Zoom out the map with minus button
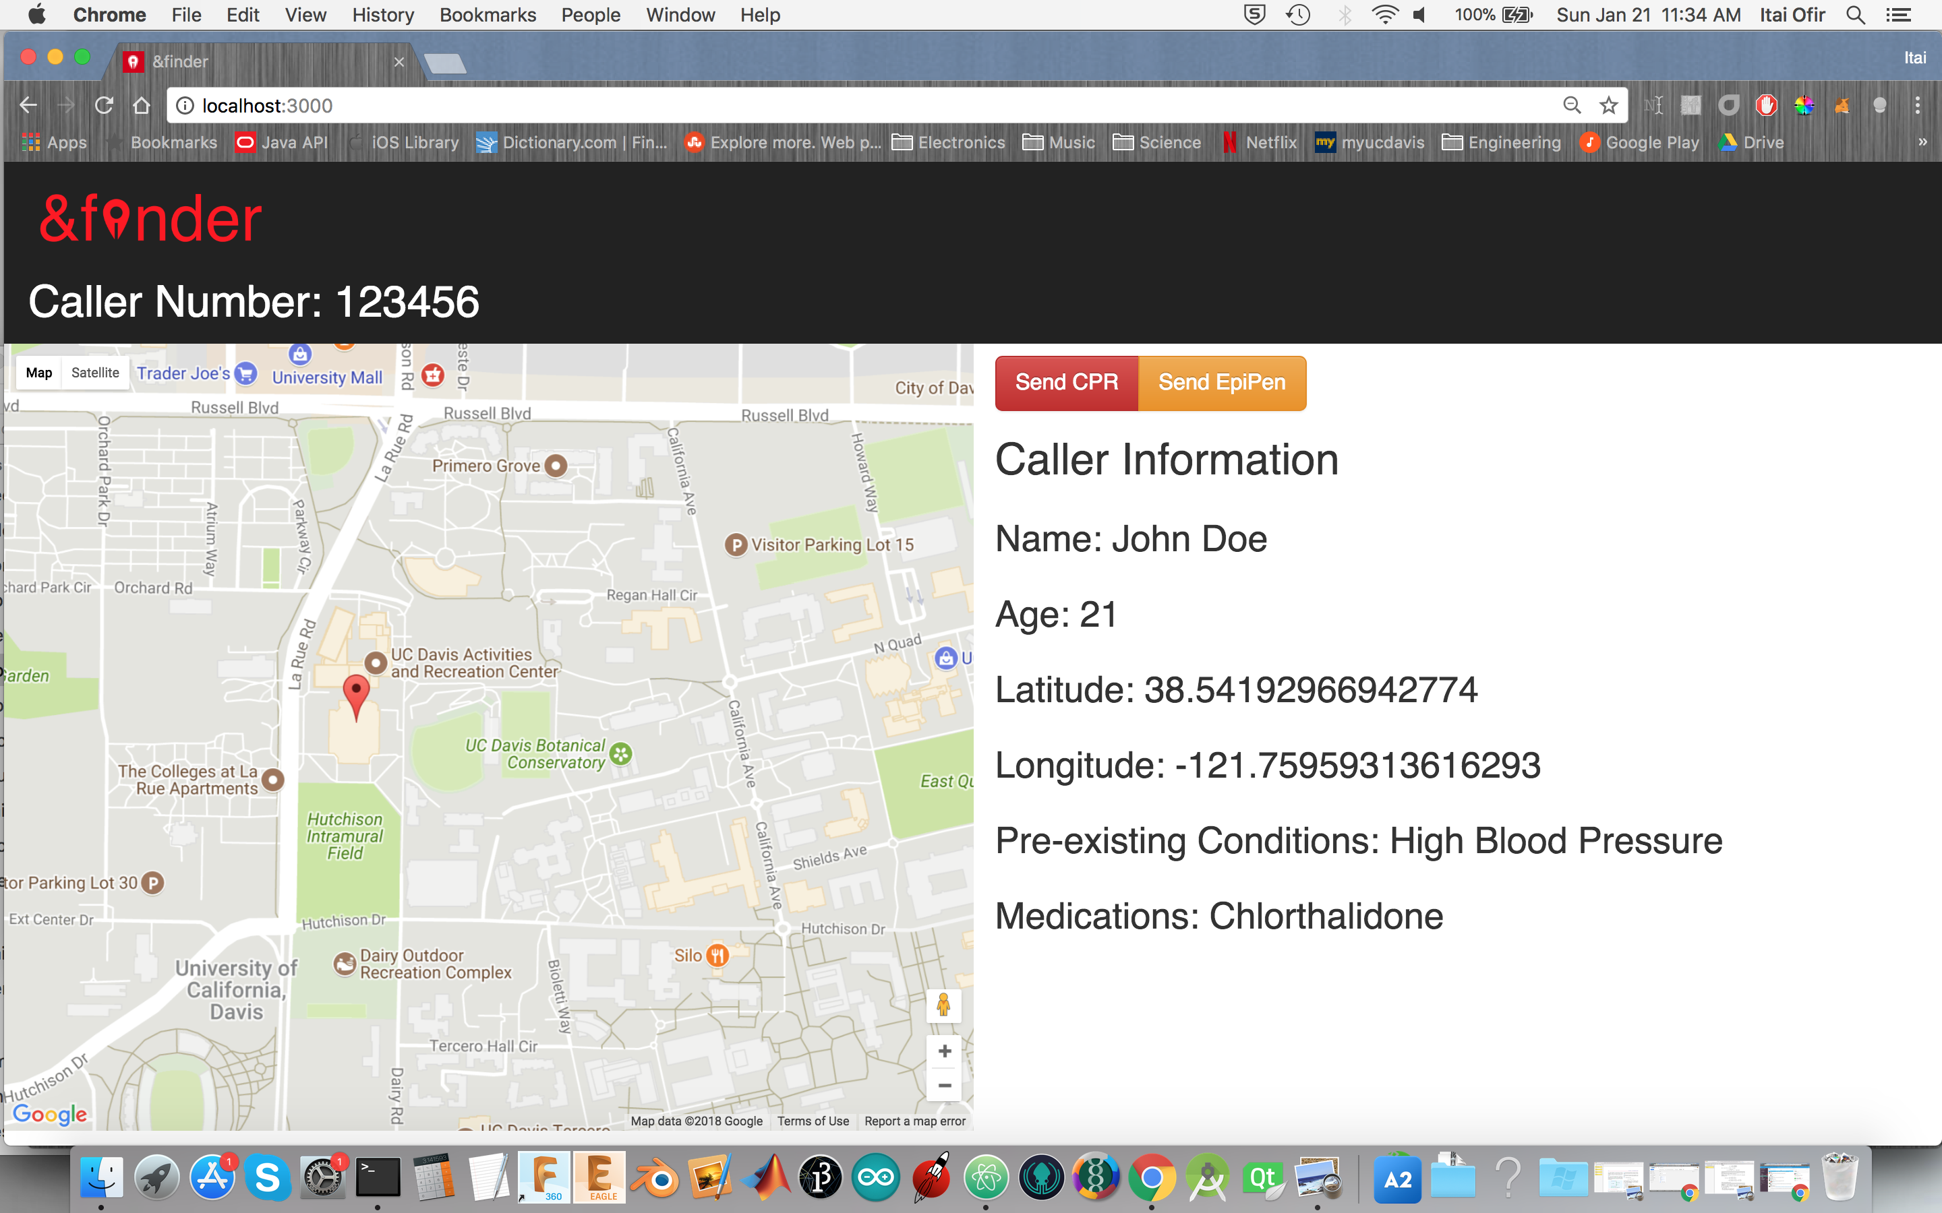This screenshot has height=1213, width=1942. click(945, 1086)
